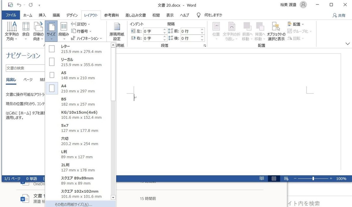Select 2L判 paper size
Image resolution: width=352 pixels, height=207 pixels.
(x=78, y=167)
